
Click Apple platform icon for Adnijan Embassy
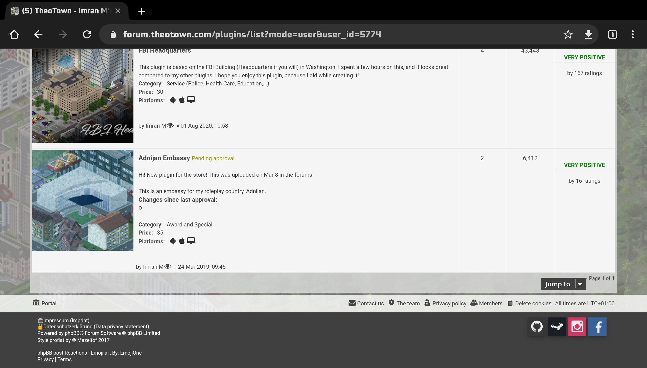[x=182, y=241]
